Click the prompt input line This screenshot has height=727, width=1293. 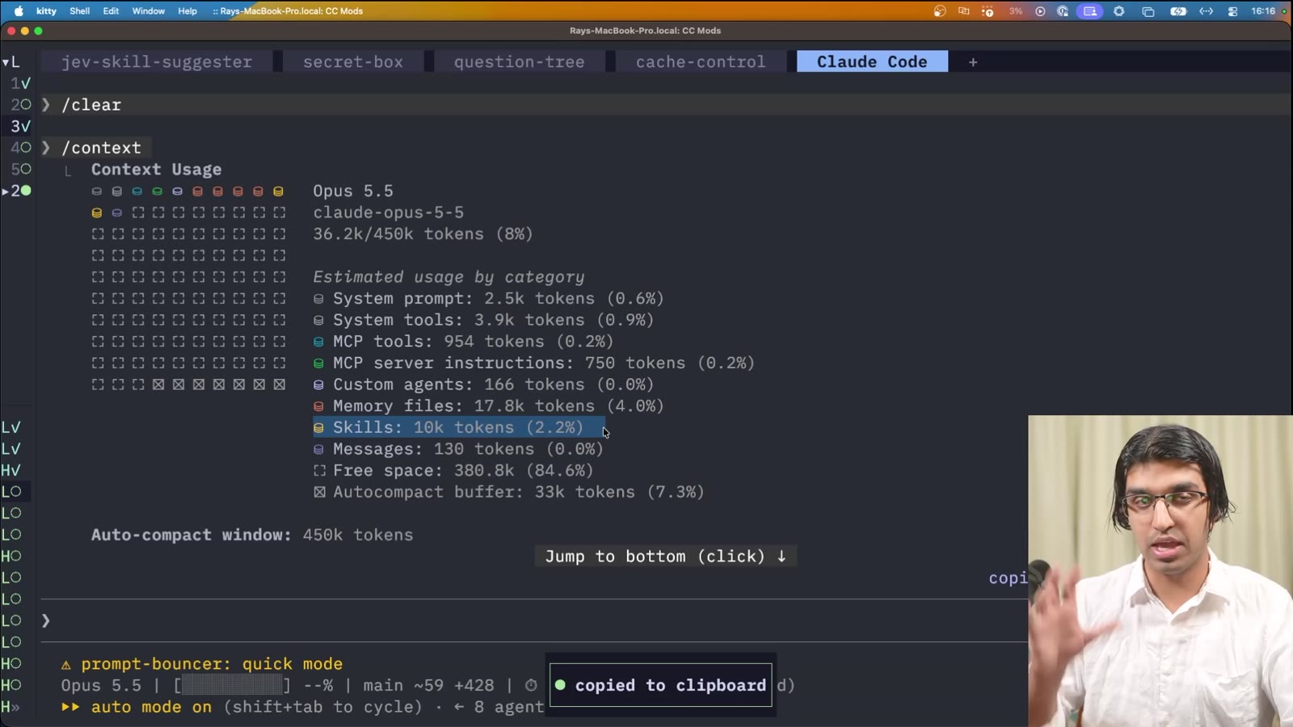pos(533,620)
